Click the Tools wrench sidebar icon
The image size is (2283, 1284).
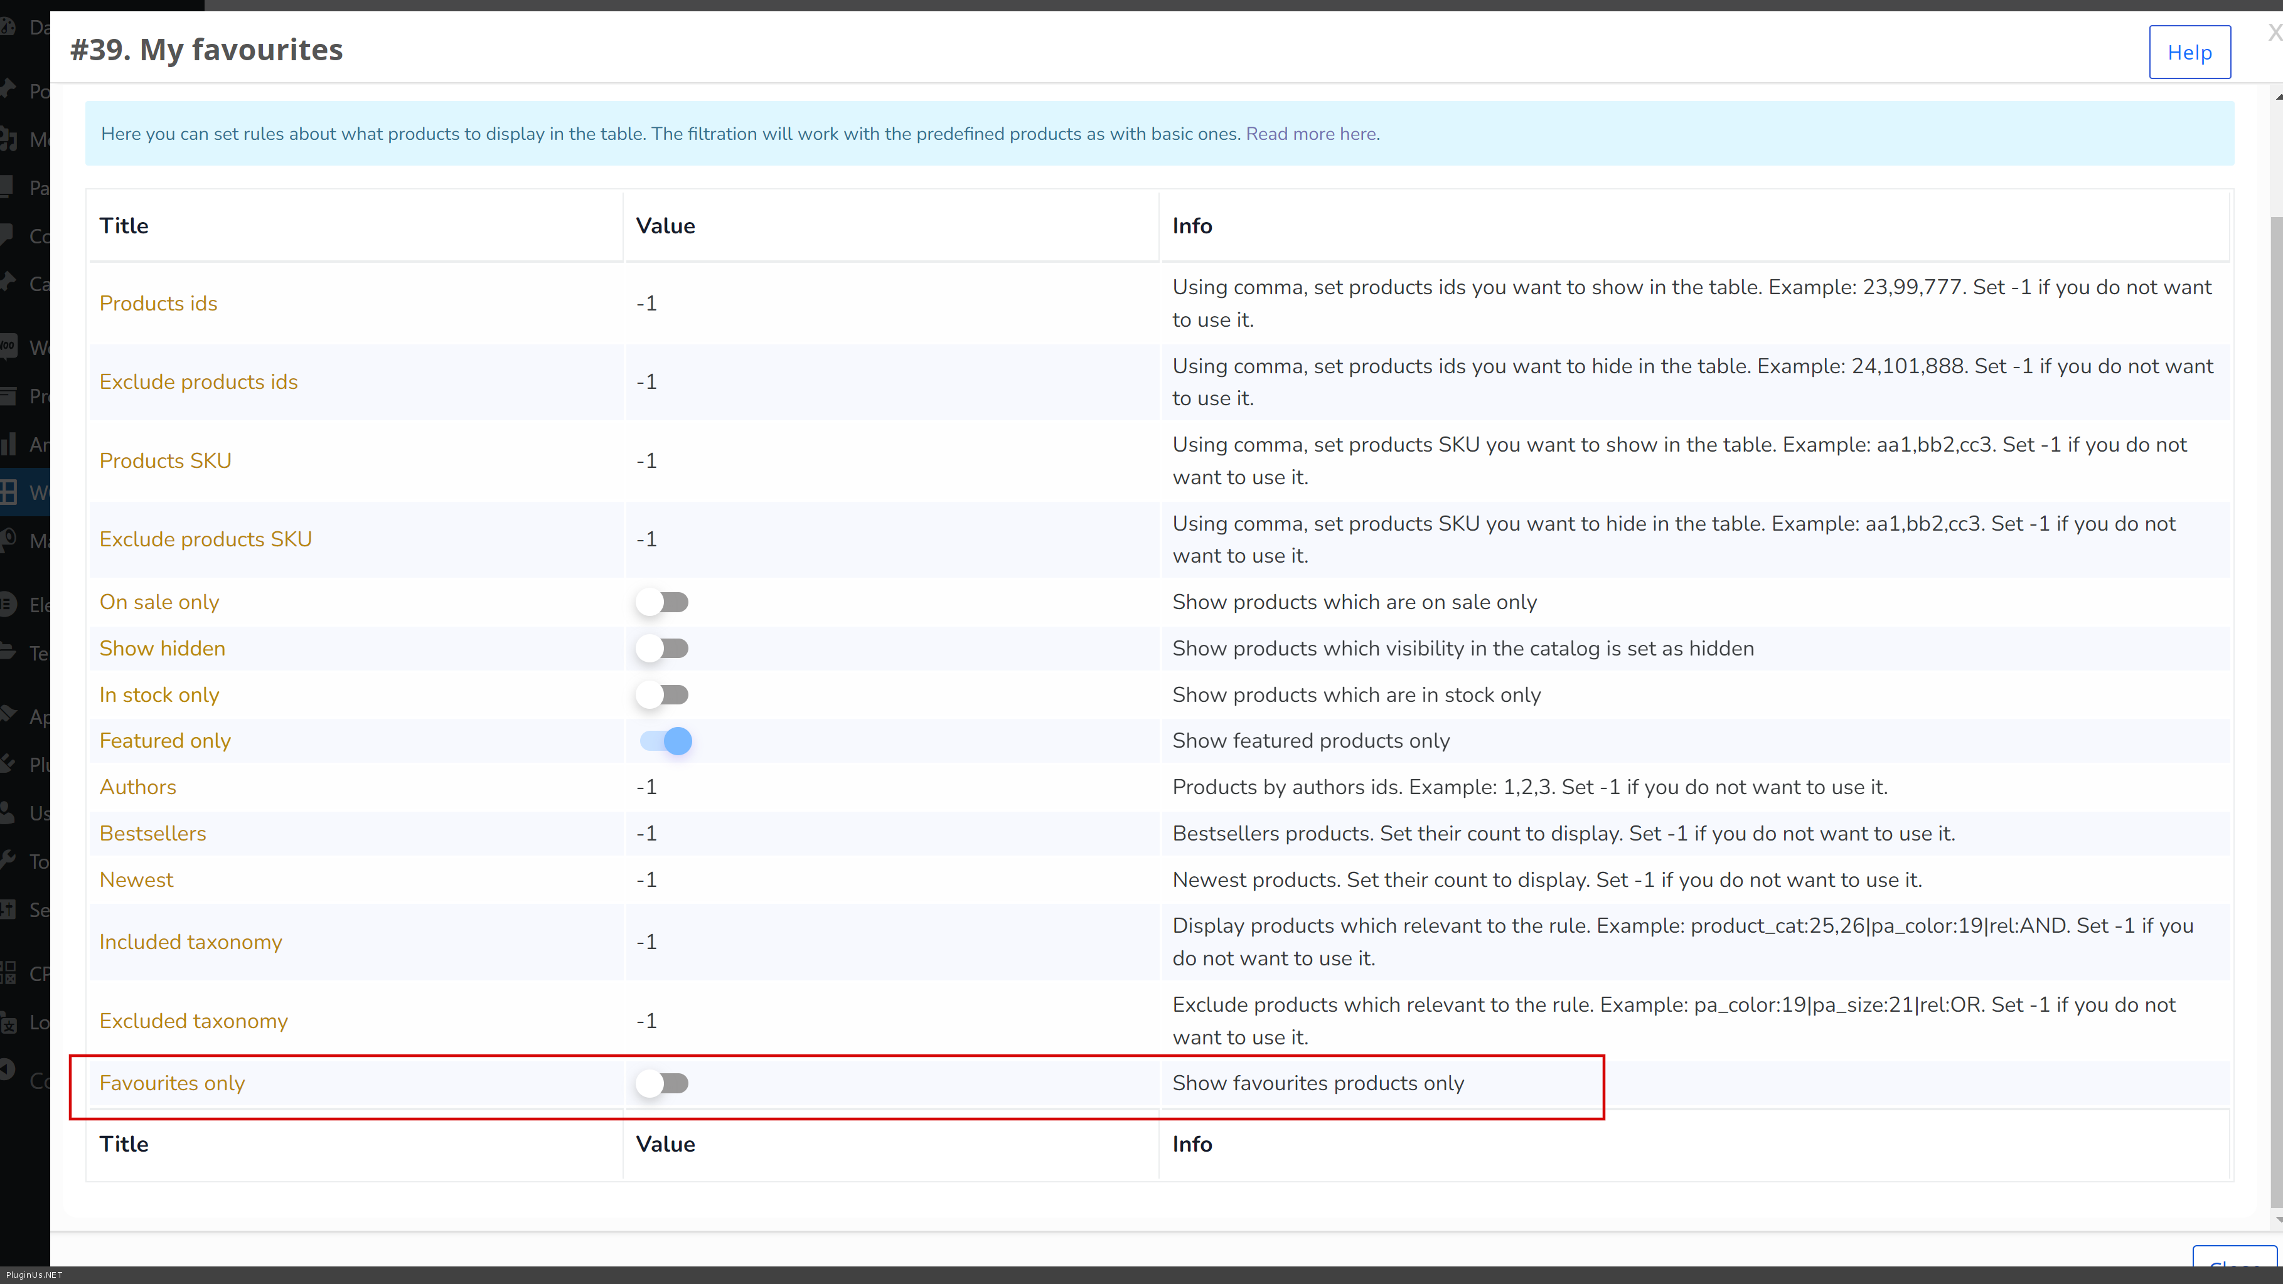(x=7, y=859)
